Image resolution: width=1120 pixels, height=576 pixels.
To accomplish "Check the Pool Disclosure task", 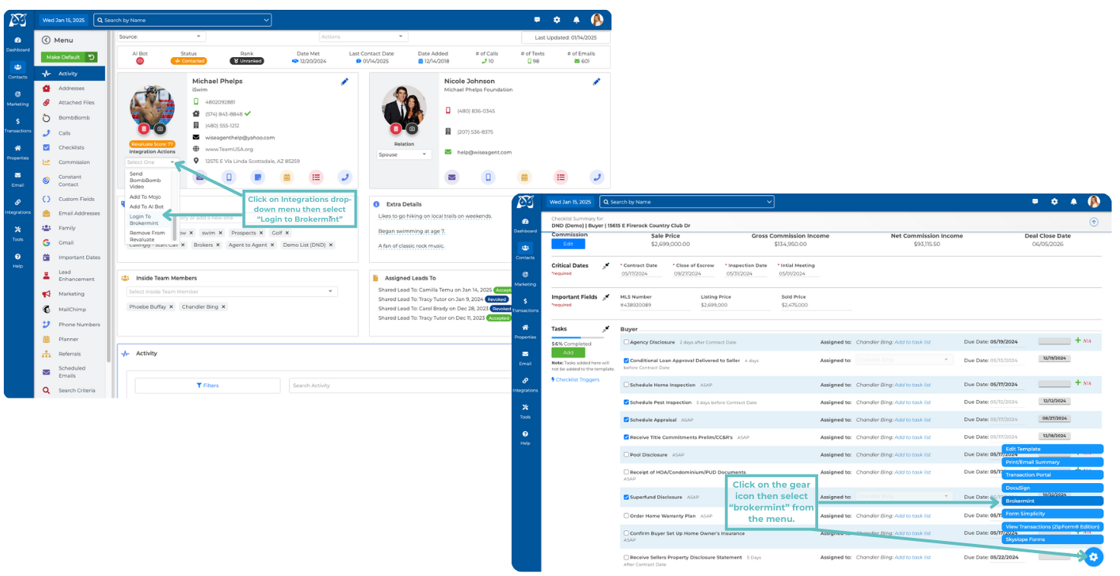I will pyautogui.click(x=627, y=455).
